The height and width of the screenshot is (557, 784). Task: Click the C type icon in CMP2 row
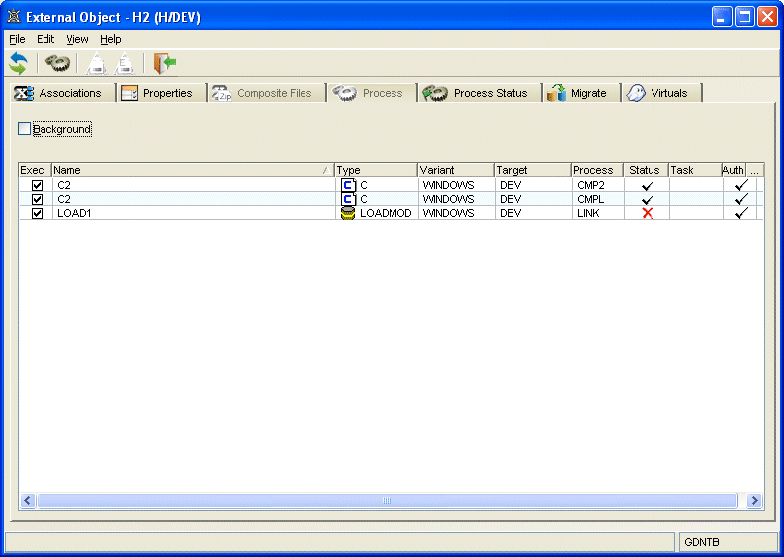coord(348,185)
